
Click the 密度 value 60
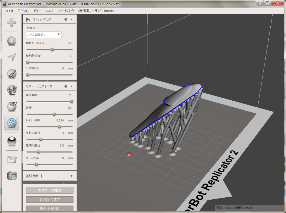pos(70,108)
